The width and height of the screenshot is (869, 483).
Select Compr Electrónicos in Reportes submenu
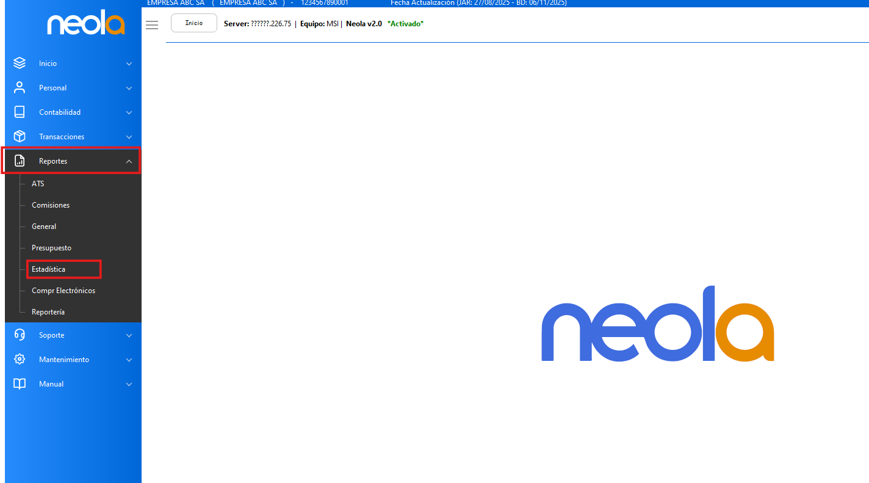pyautogui.click(x=63, y=291)
